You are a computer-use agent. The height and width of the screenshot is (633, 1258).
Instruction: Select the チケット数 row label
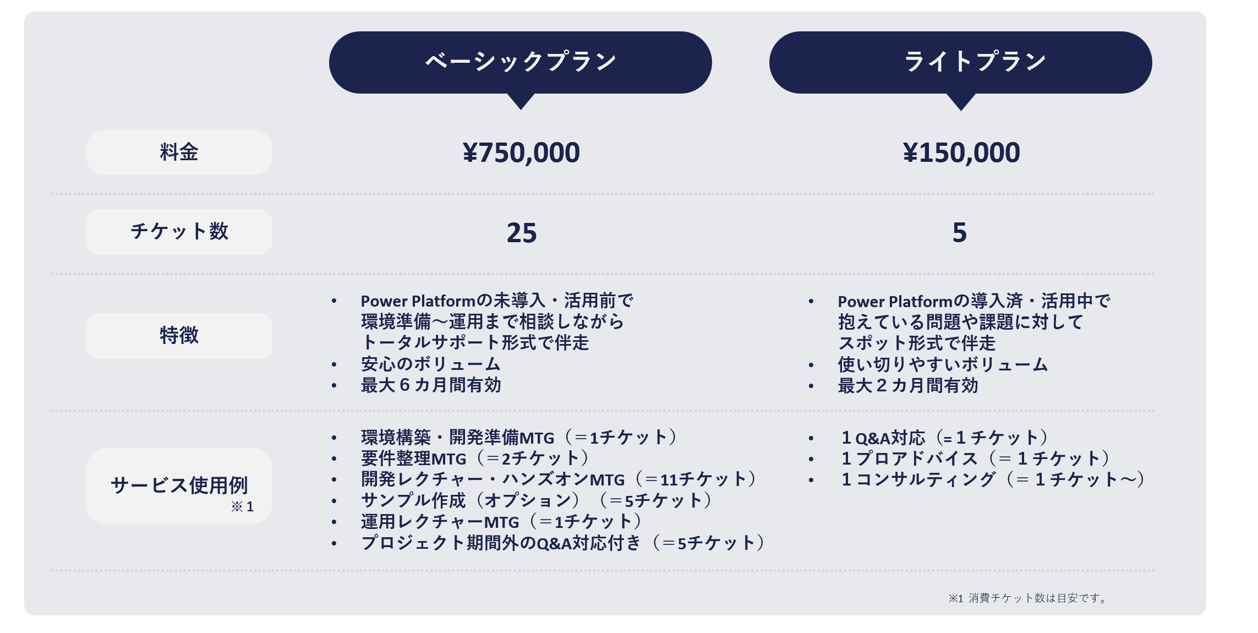pyautogui.click(x=179, y=232)
